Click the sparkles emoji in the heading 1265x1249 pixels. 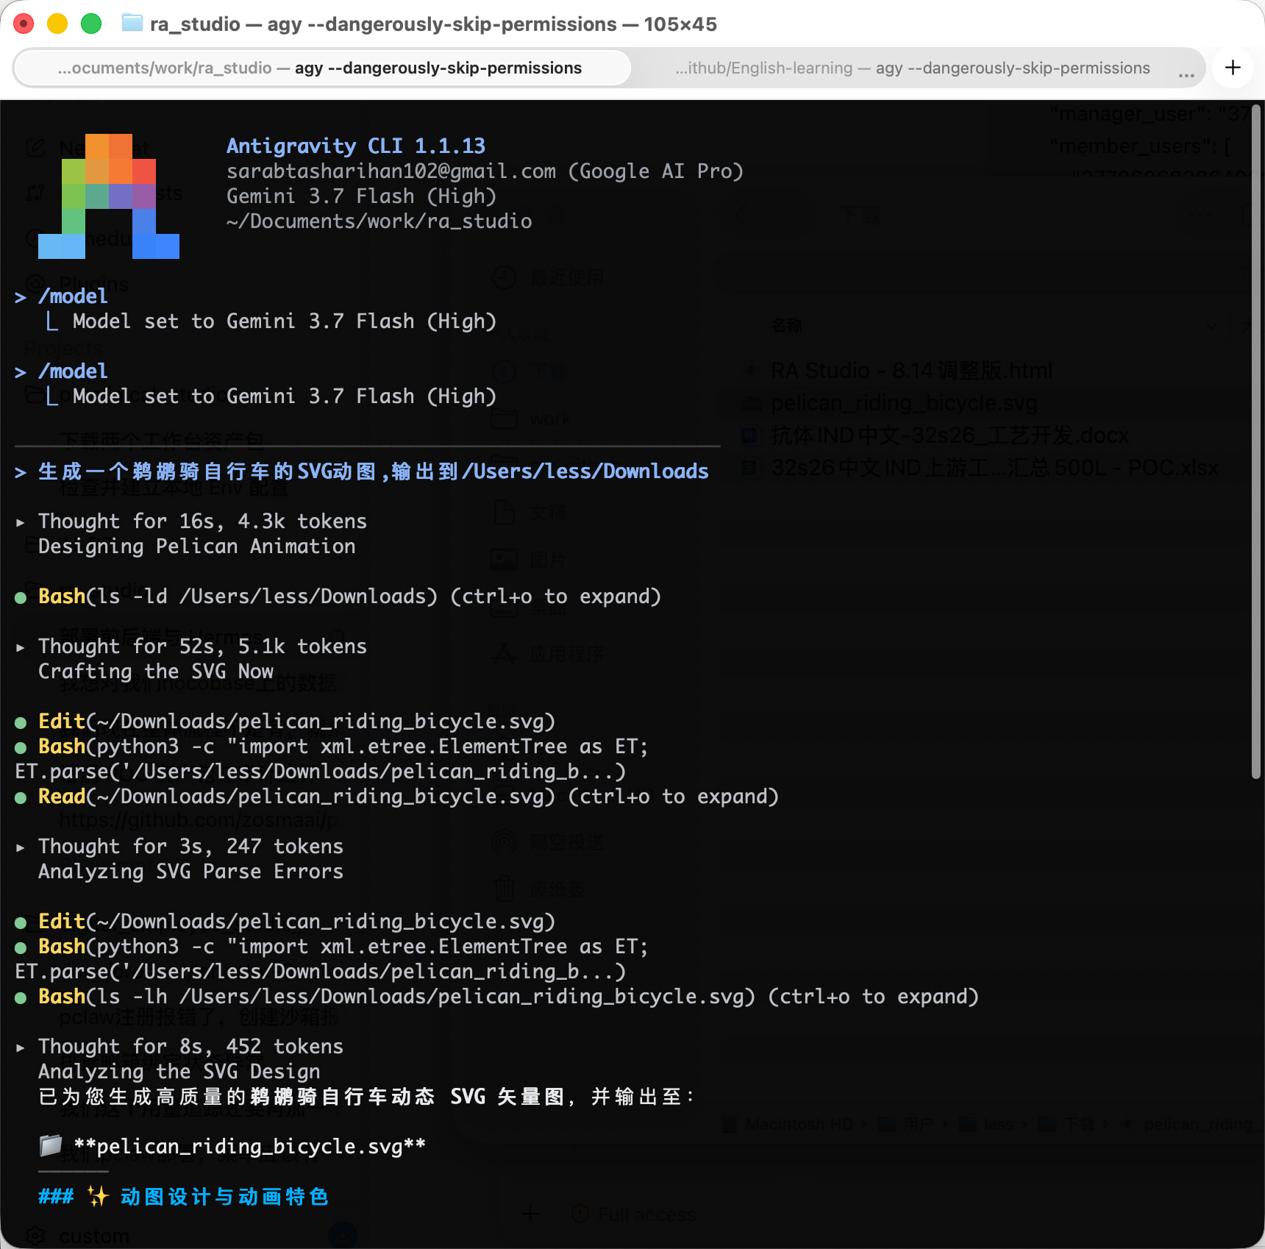click(x=97, y=1196)
